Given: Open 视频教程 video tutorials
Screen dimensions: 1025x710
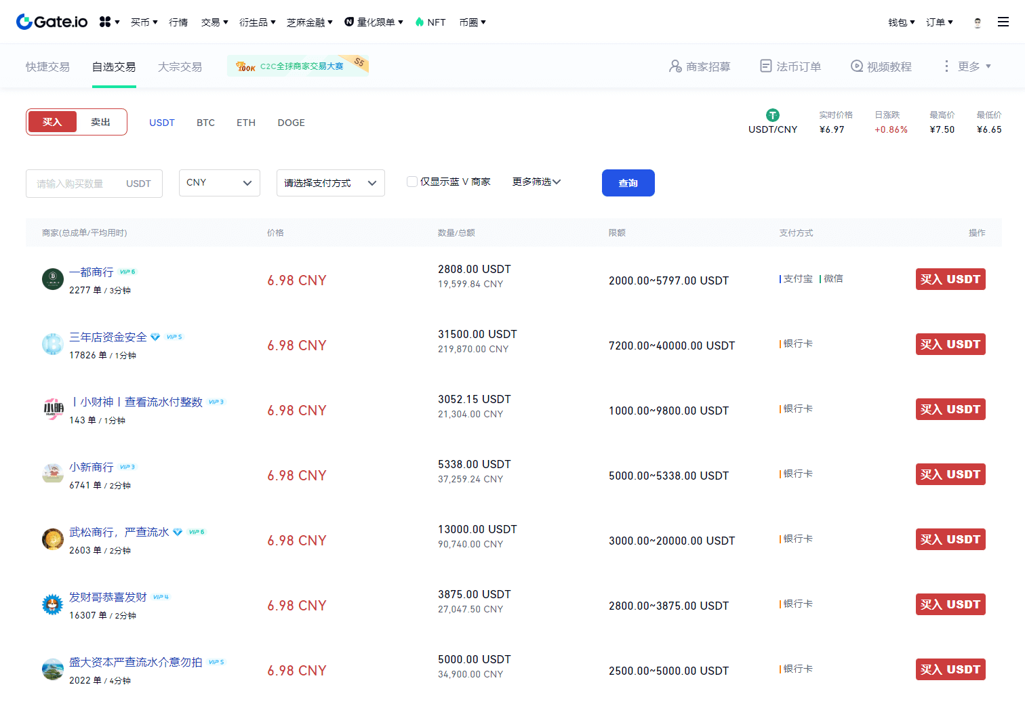Looking at the screenshot, I should [x=881, y=66].
